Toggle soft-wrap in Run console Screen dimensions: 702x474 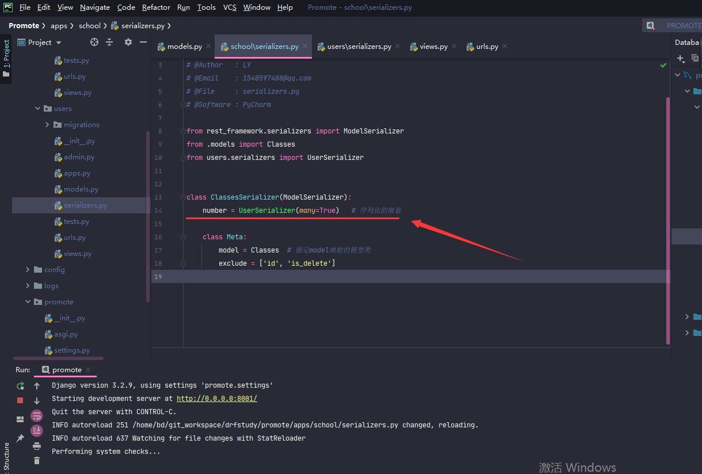coord(37,416)
